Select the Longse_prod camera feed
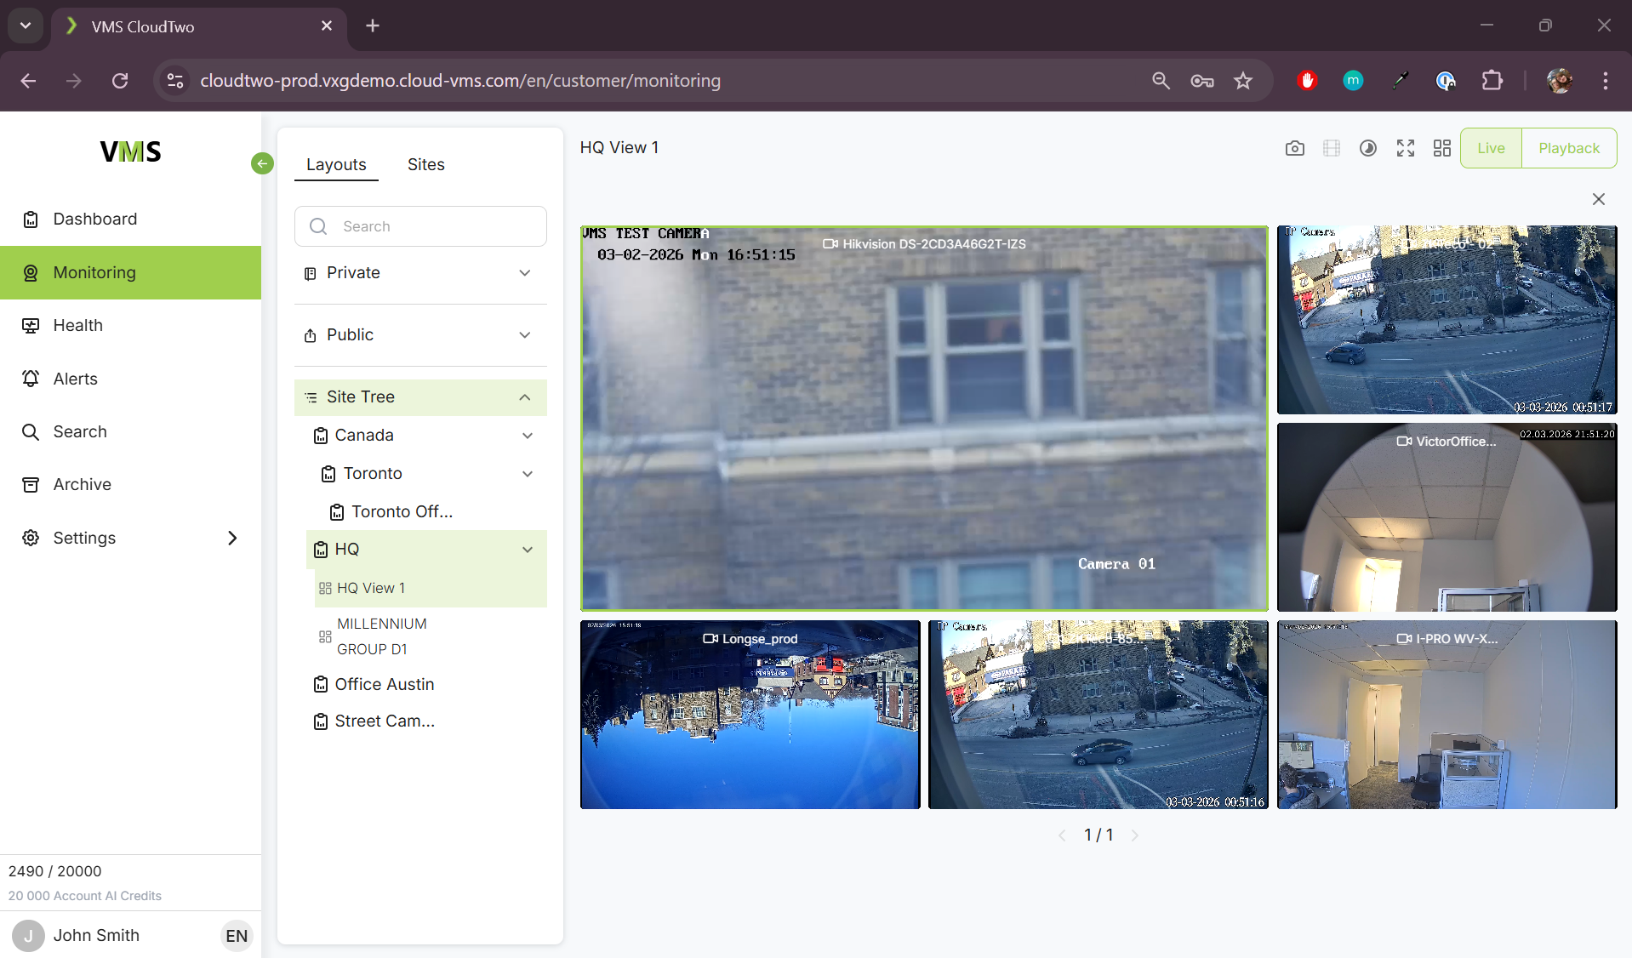1632x958 pixels. (x=750, y=715)
